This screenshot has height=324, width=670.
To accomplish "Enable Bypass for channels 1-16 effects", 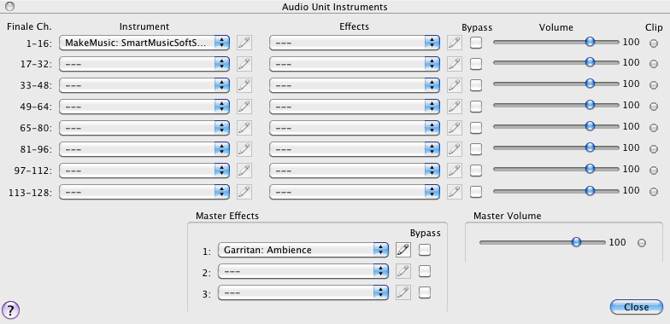I will point(475,43).
